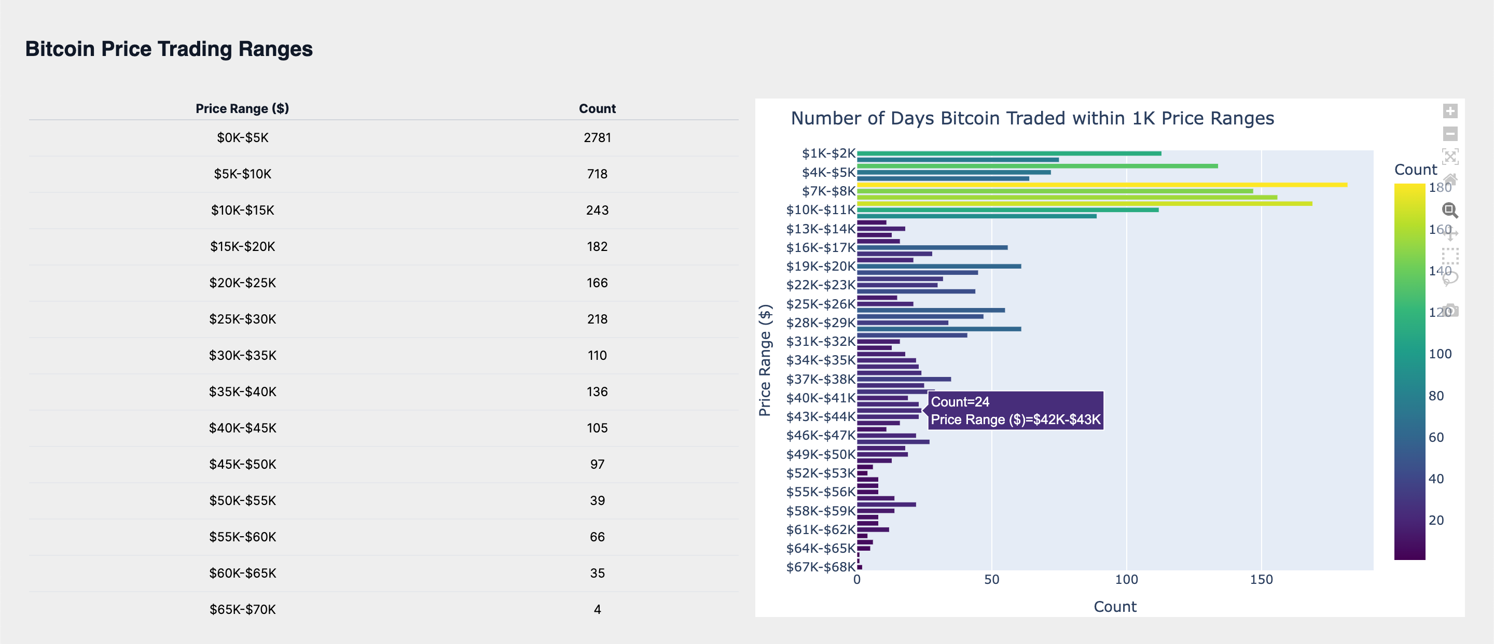Click the Count x-axis title

pos(1115,606)
